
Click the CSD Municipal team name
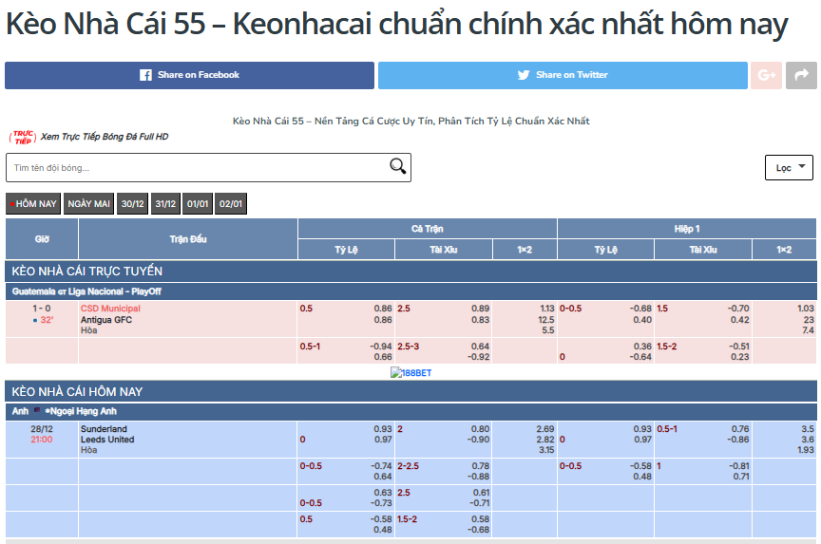point(110,309)
